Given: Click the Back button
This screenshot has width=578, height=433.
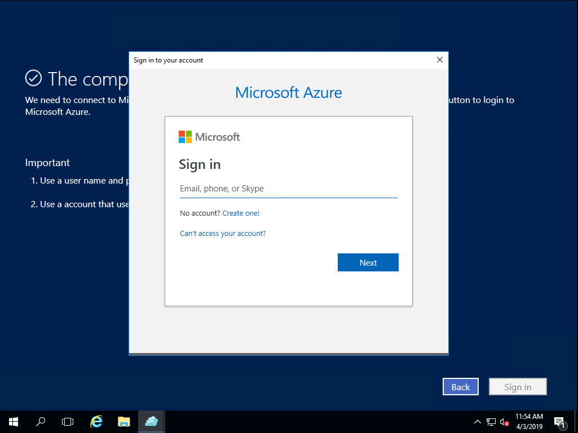Looking at the screenshot, I should (x=461, y=387).
